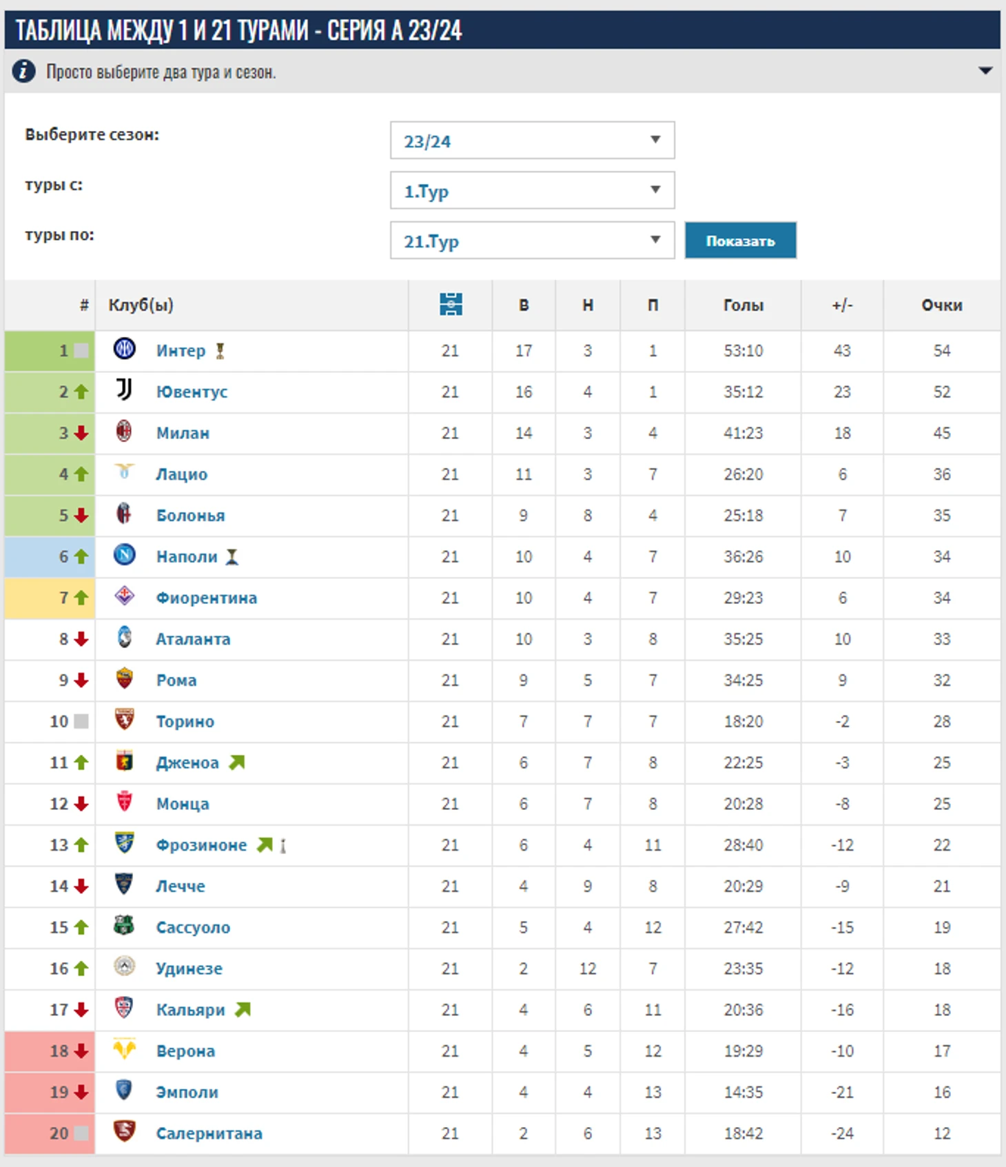
Task: Click the info icon beside instructions
Action: [x=23, y=70]
